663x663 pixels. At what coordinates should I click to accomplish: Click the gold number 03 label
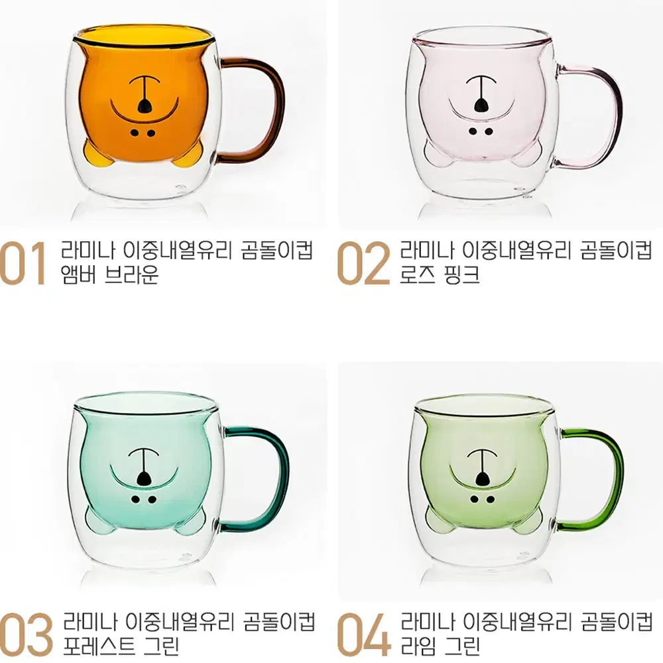pyautogui.click(x=27, y=634)
